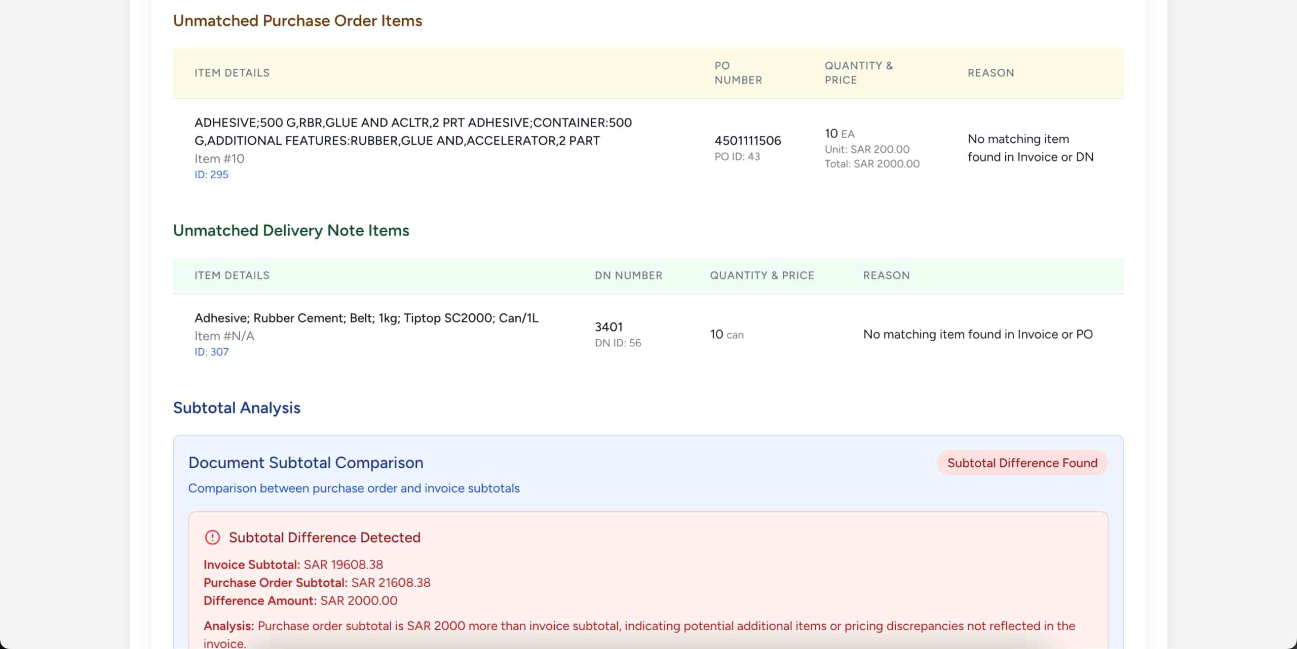
Task: Click the Item #10 label
Action: [x=219, y=158]
